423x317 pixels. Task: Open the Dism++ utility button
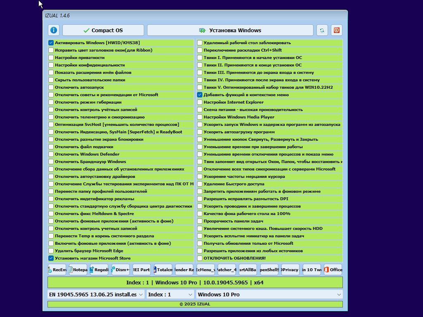click(x=120, y=270)
